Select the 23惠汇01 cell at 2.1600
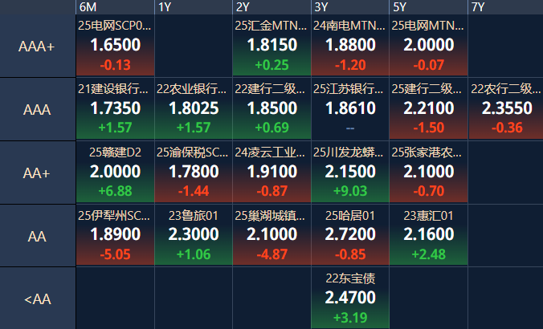The image size is (543, 329). coord(428,234)
